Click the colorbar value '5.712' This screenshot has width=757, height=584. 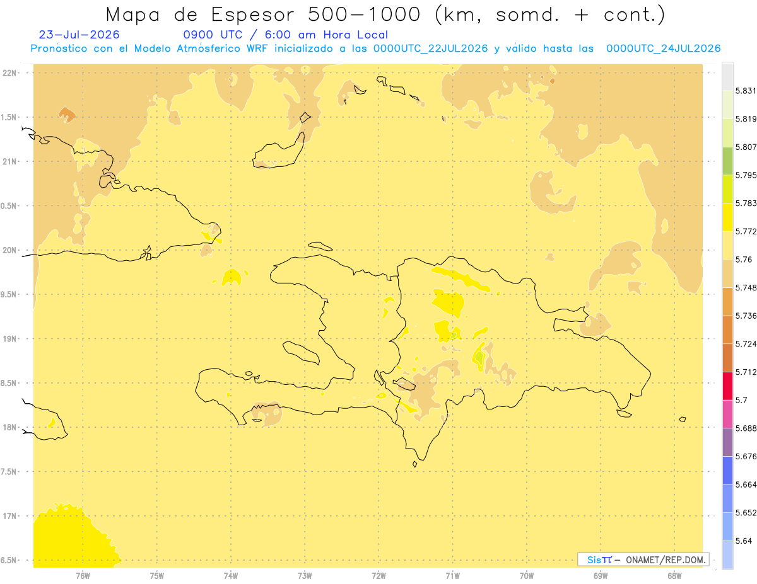745,372
